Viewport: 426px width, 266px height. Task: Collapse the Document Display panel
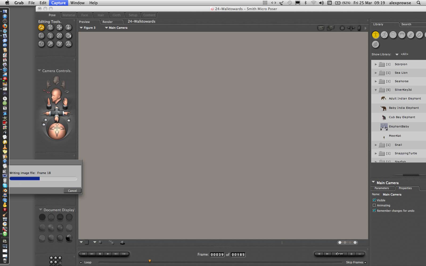[40, 210]
